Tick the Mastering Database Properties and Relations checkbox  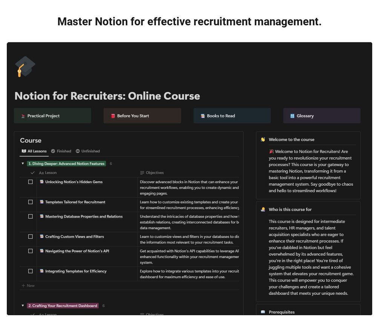pyautogui.click(x=31, y=216)
